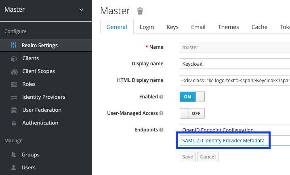Open the Themes tab

pos(229,27)
